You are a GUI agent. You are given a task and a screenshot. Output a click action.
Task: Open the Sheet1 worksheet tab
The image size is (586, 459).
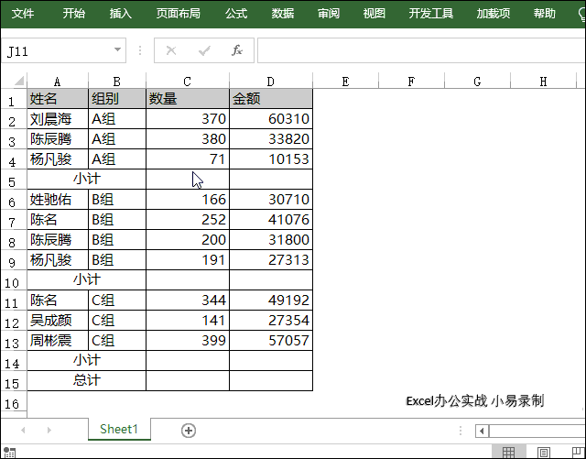(119, 429)
